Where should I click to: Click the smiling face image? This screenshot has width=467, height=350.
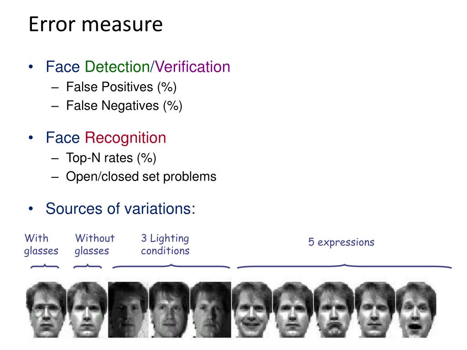point(252,309)
